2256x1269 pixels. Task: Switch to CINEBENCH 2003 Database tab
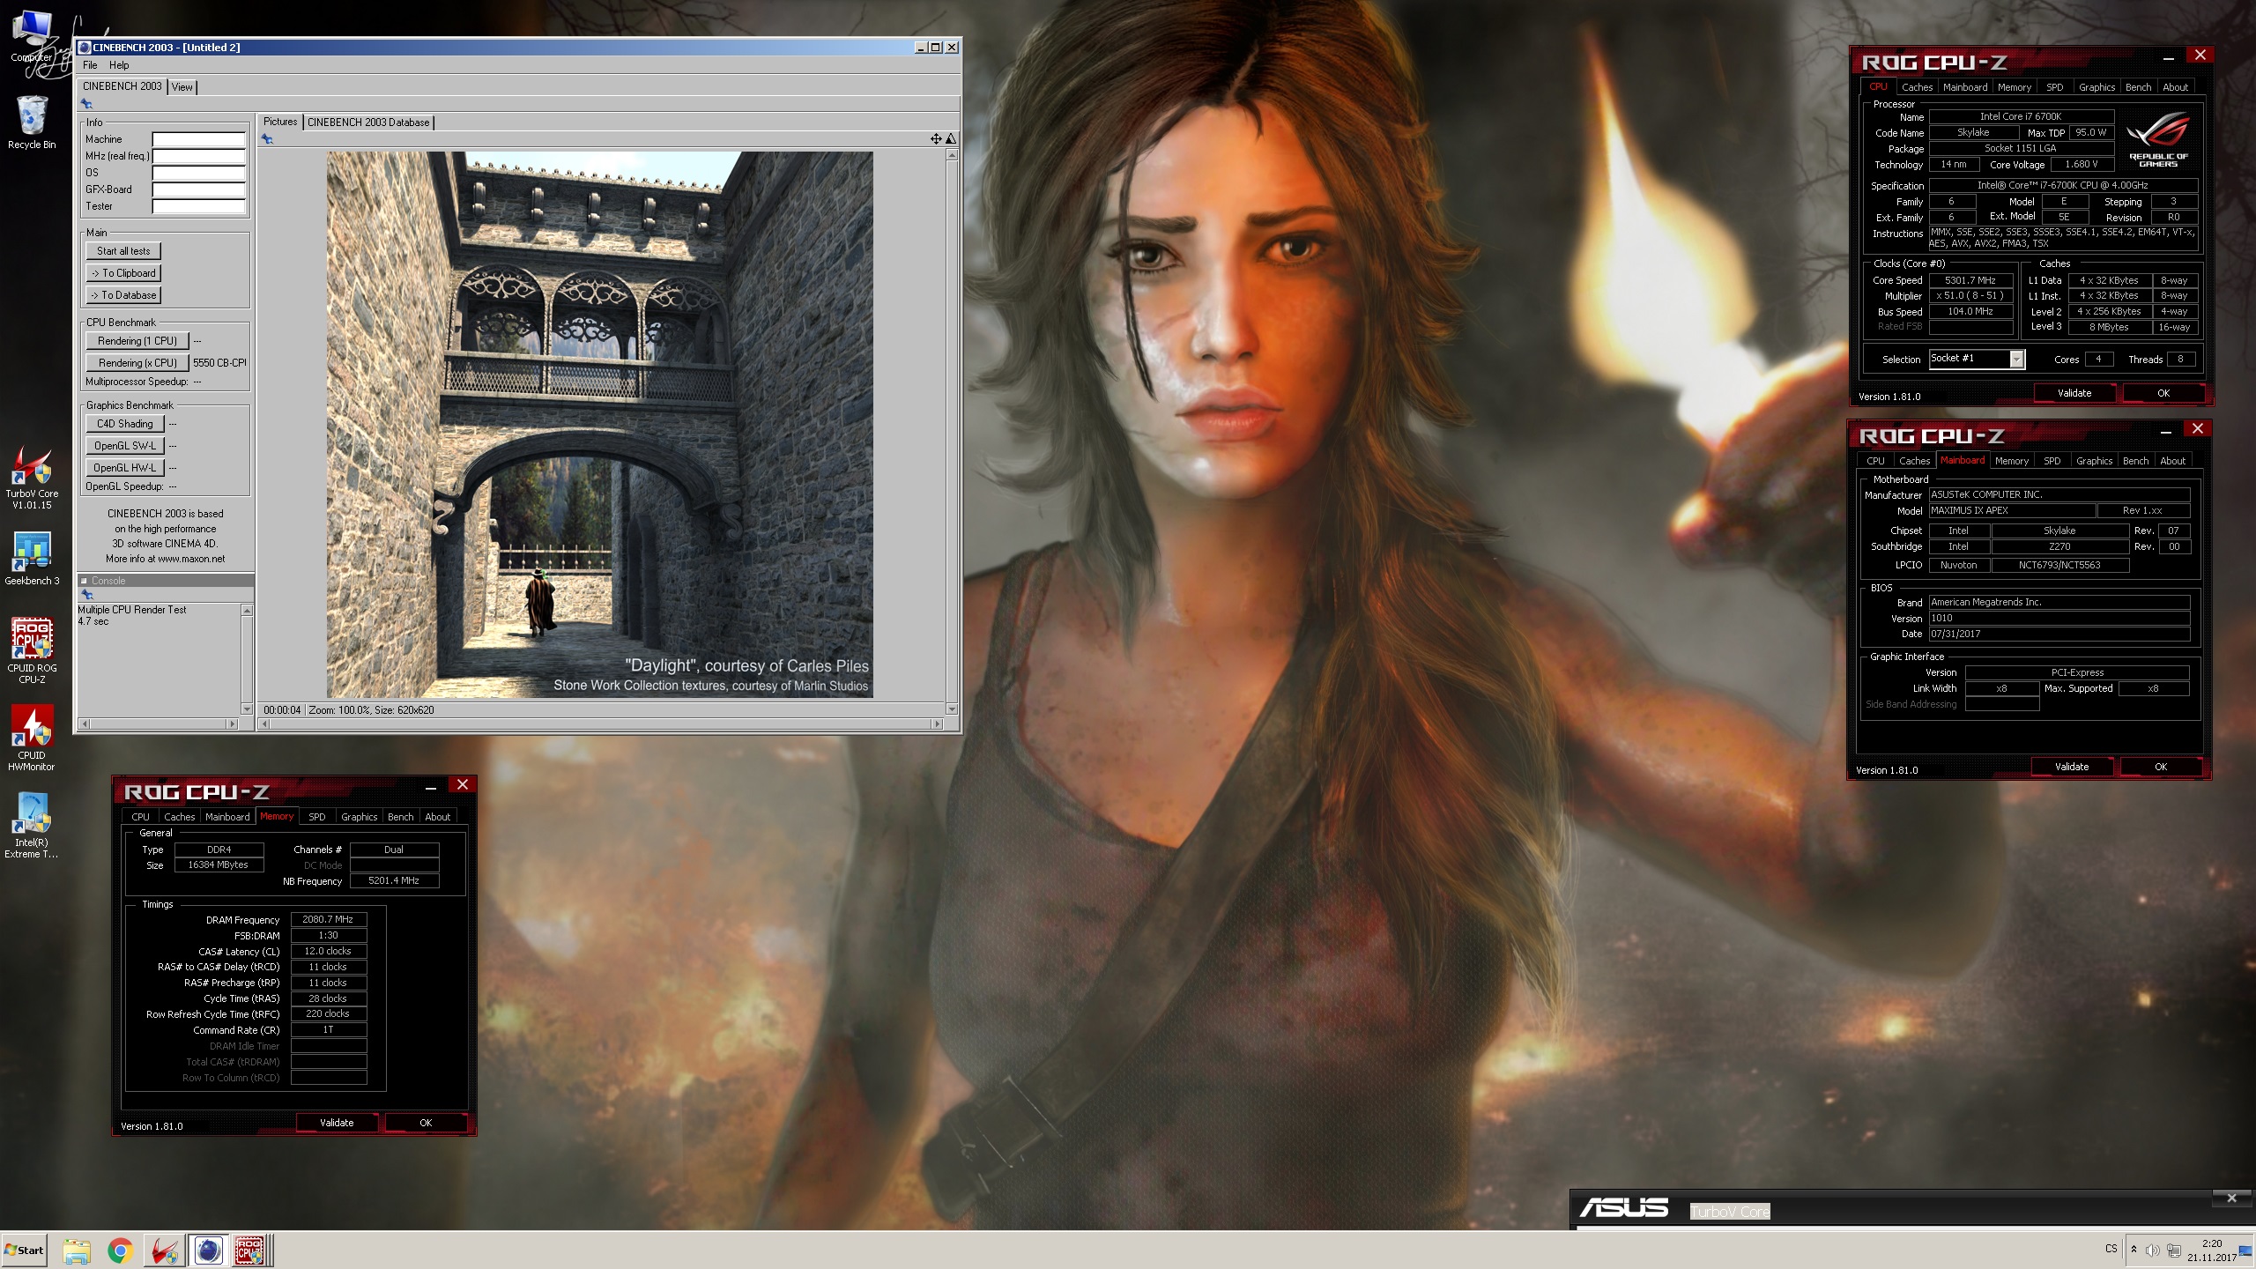[368, 122]
